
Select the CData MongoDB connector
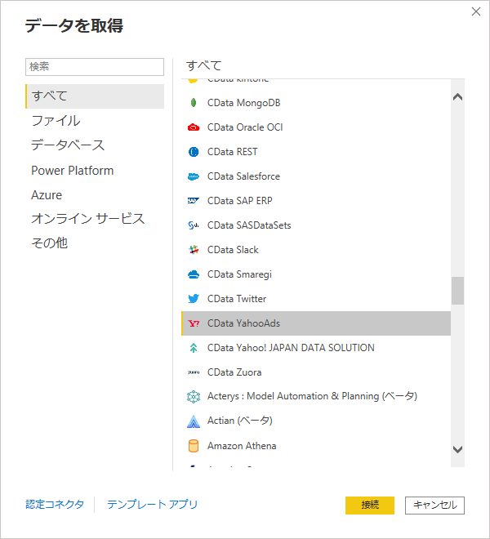[316, 103]
